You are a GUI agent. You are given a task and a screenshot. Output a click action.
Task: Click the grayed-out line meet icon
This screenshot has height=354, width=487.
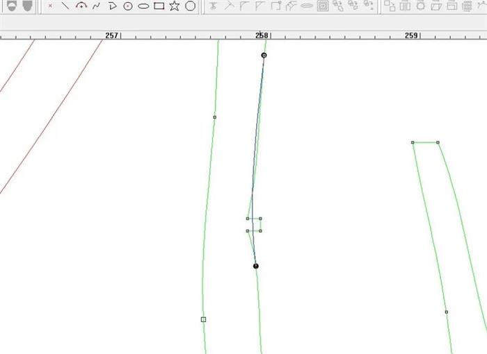click(x=229, y=6)
